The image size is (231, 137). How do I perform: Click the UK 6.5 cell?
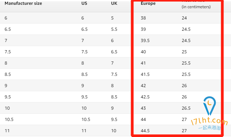(114, 52)
